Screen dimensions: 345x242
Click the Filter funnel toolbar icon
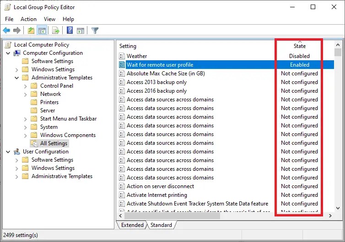click(95, 30)
